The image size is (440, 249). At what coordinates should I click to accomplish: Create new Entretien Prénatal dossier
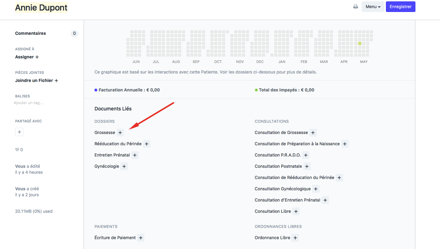[135, 155]
